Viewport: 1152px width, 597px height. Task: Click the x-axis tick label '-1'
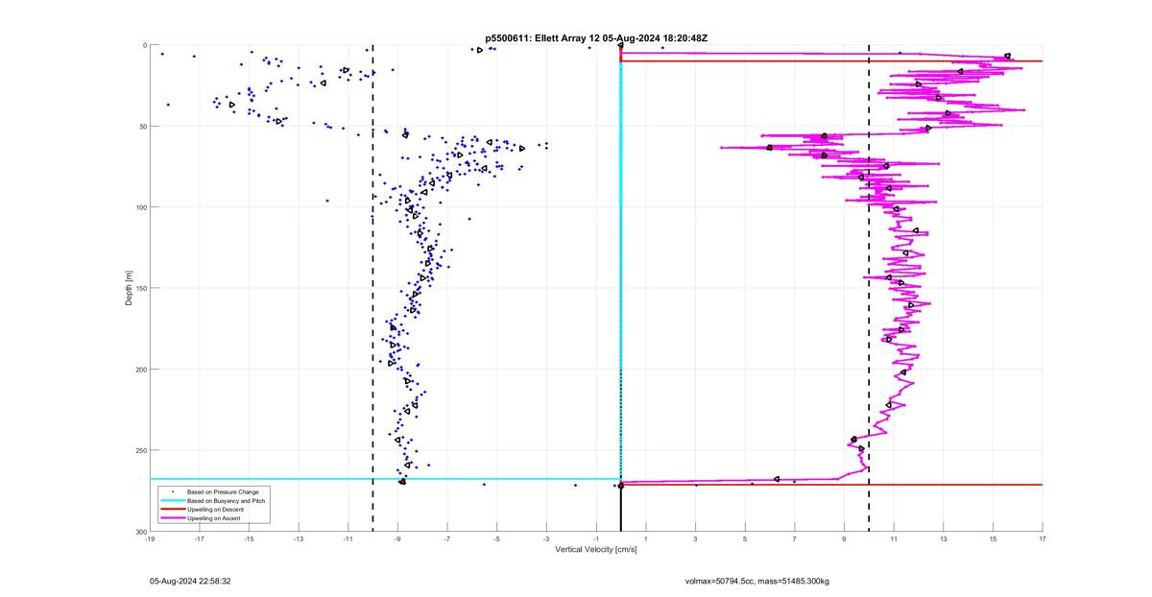coord(596,538)
